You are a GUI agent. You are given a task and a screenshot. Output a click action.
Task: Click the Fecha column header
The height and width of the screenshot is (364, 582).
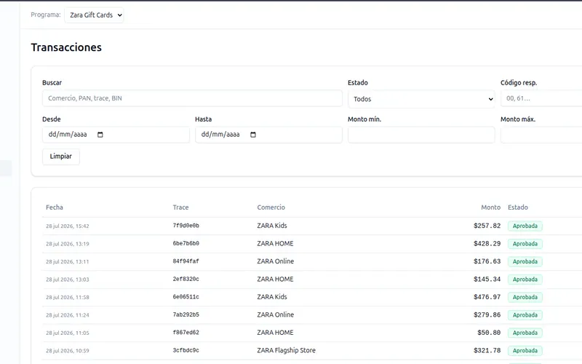pos(55,207)
